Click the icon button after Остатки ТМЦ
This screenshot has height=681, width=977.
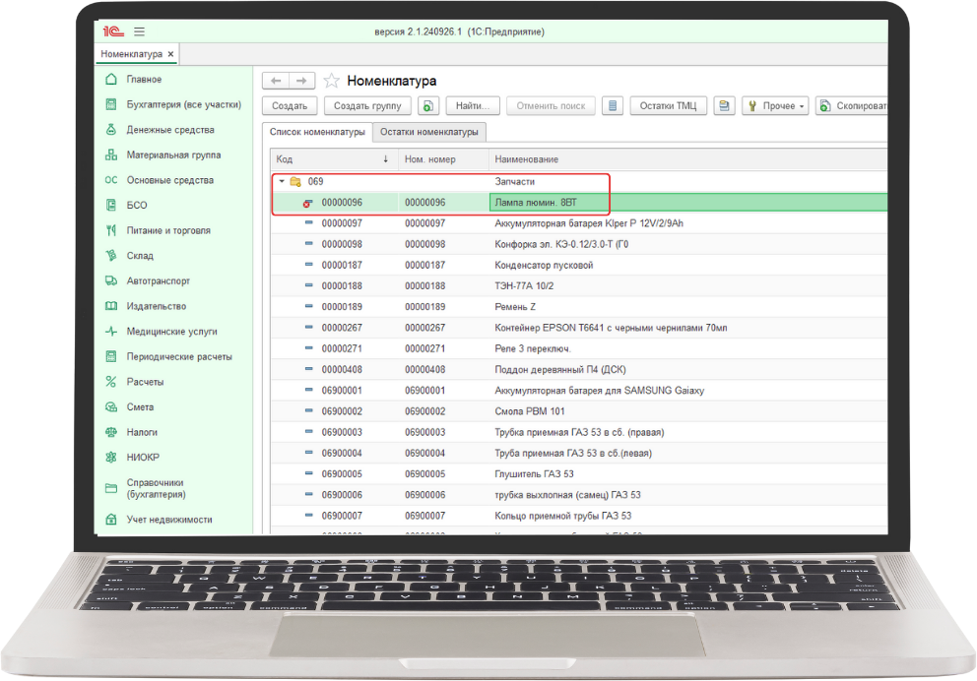[725, 106]
